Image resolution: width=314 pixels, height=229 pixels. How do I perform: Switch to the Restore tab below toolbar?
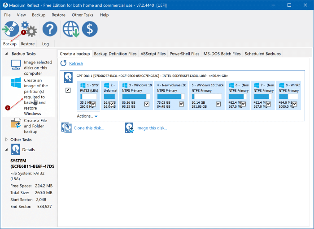pos(28,44)
